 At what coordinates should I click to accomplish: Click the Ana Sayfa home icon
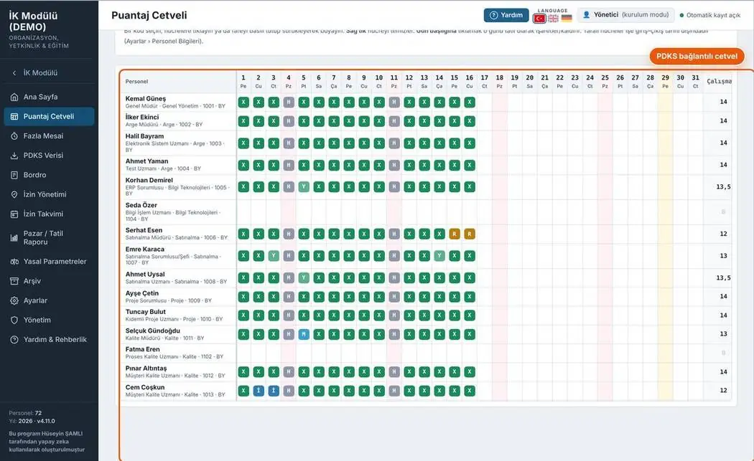[x=14, y=97]
